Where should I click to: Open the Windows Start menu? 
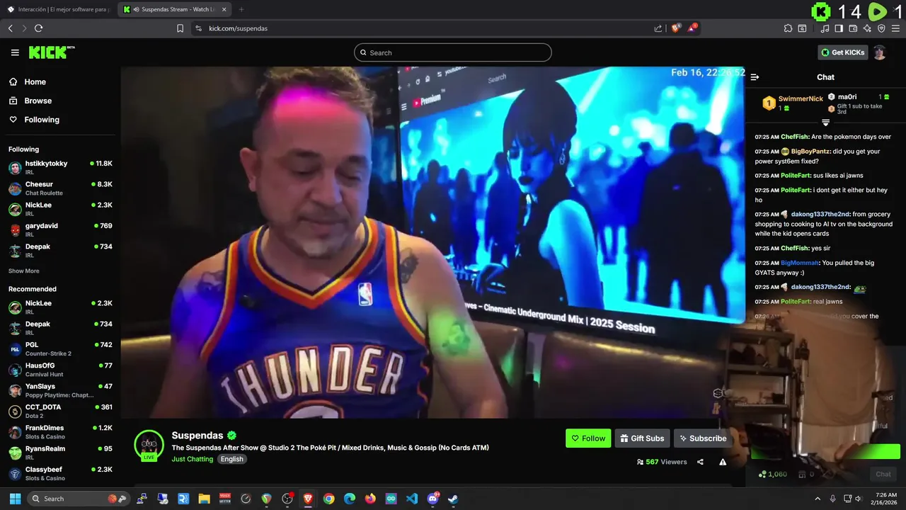15,499
